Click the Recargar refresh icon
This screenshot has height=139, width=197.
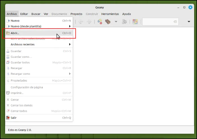8,68
